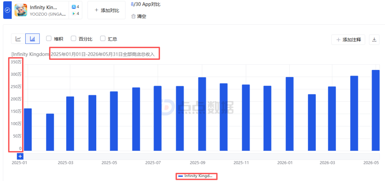Click the Infinity Kingdom app icon
This screenshot has width=385, height=181.
coord(21,10)
